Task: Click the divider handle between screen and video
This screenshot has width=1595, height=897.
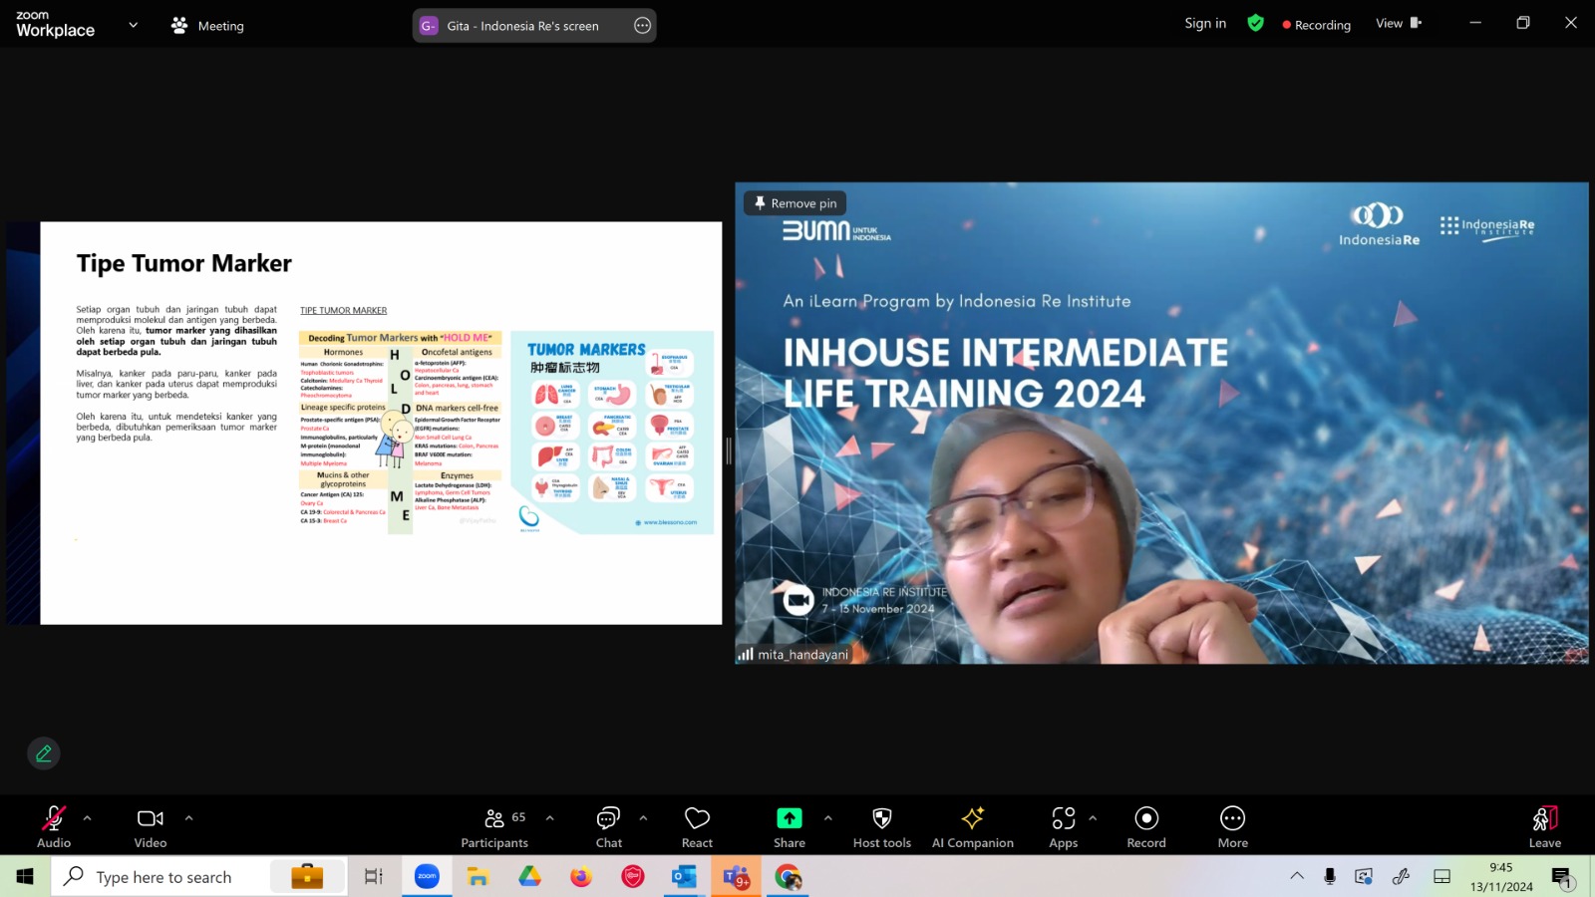Action: 729,451
